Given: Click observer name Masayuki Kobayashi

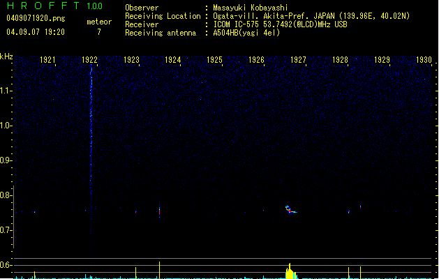Looking at the screenshot, I should pyautogui.click(x=251, y=8).
